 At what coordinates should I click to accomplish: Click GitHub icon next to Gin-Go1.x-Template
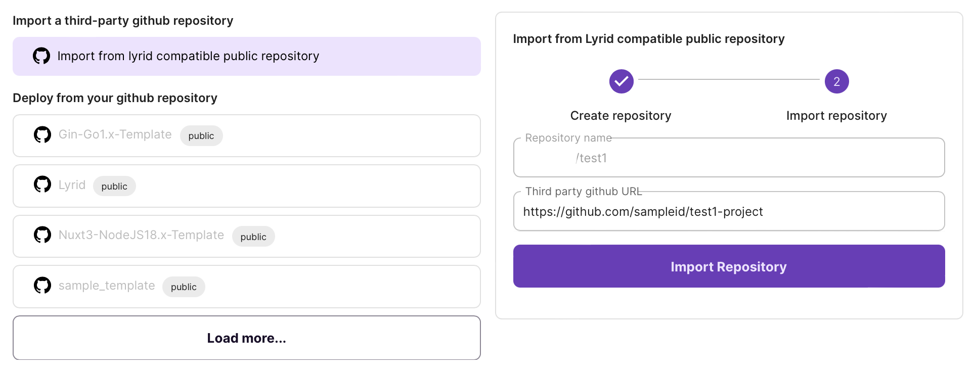pyautogui.click(x=42, y=135)
